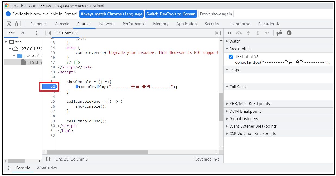Click line number 56 in gutter
336x176 pixels.
pyautogui.click(x=53, y=106)
